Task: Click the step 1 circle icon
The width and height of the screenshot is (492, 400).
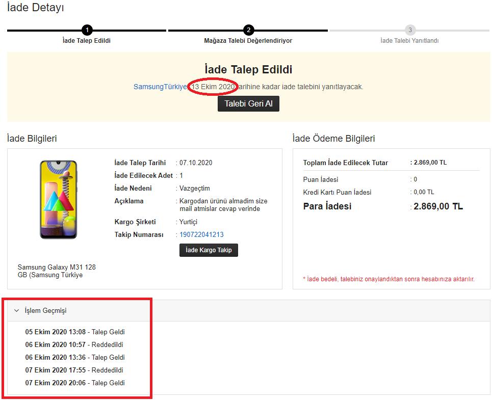Action: (x=87, y=30)
